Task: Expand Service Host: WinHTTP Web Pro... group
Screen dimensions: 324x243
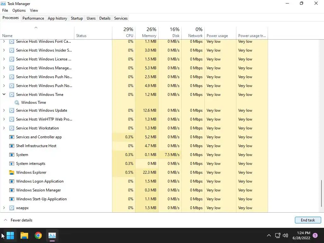Action: 4,119
